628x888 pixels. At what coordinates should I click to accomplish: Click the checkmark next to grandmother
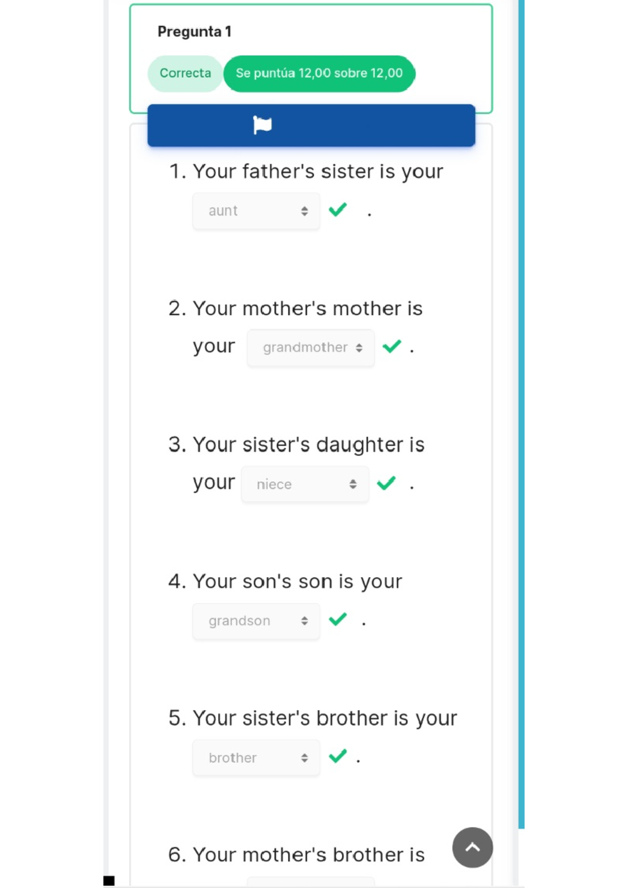392,346
